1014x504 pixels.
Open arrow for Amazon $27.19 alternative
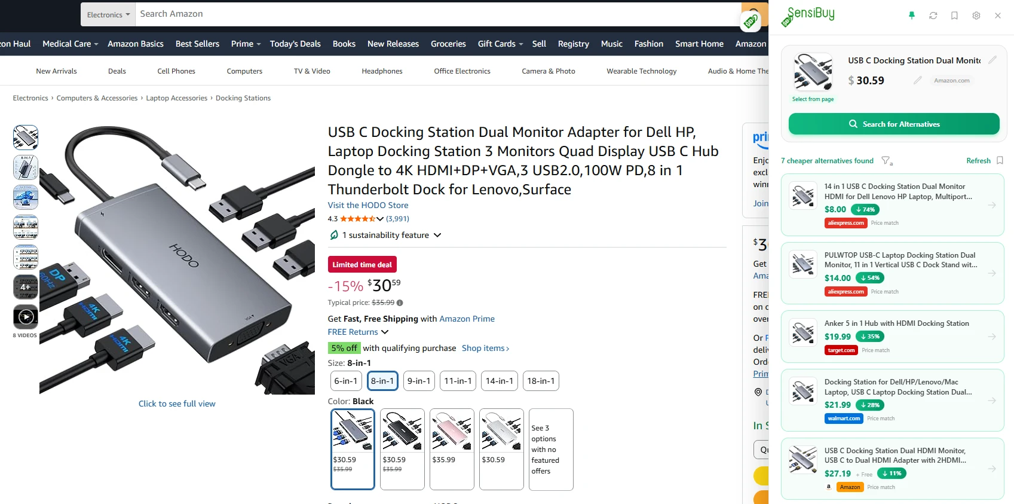(992, 469)
